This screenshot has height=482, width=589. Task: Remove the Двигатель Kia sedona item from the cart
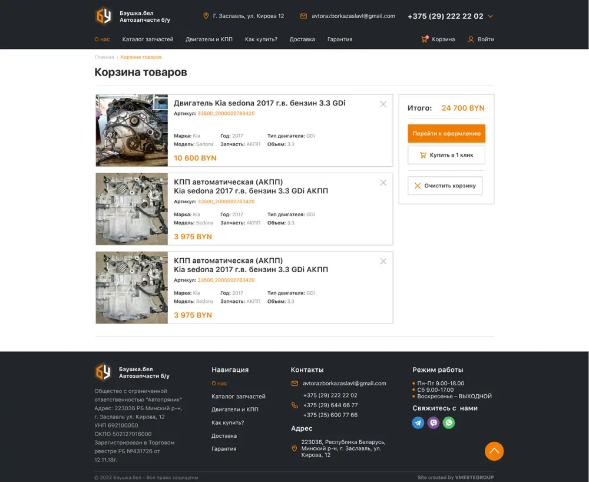[x=383, y=104]
